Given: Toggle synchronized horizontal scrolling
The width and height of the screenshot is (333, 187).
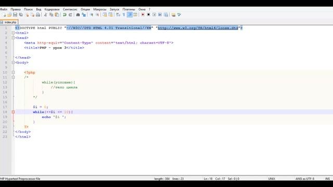Looking at the screenshot, I should pos(110,15).
